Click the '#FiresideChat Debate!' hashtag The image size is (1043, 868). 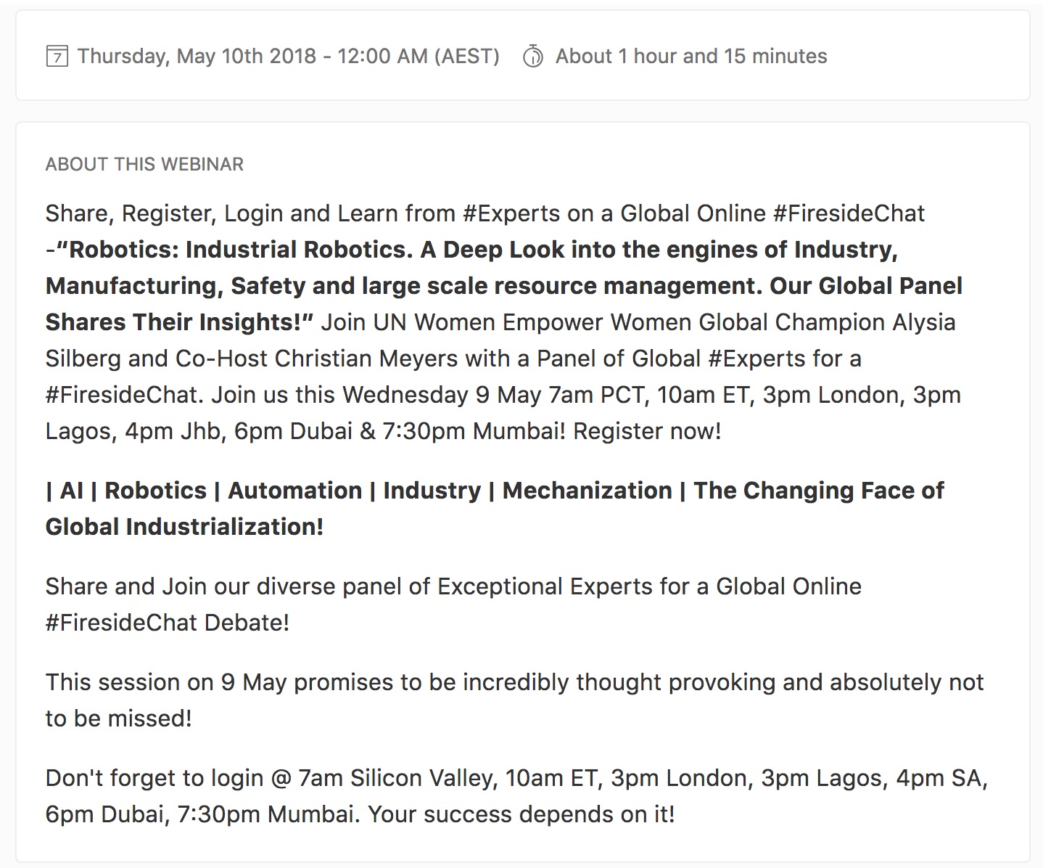click(167, 623)
